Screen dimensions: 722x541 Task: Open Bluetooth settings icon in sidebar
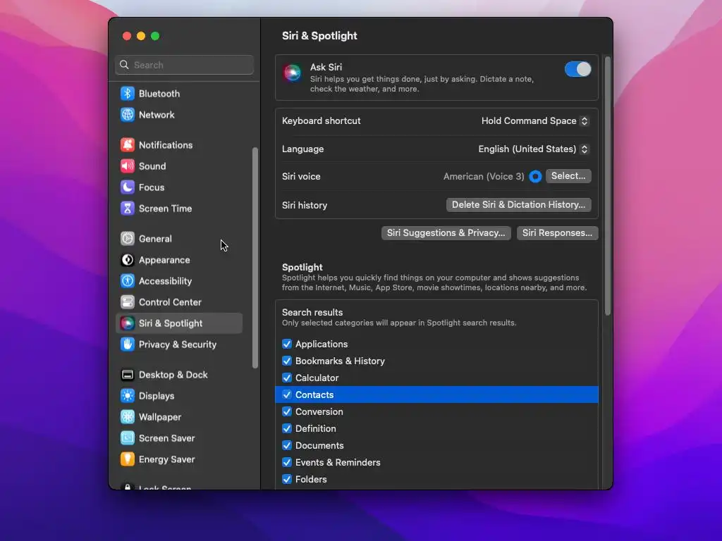[128, 94]
